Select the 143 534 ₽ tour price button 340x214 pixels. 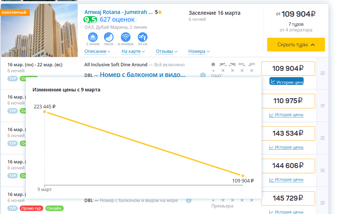click(x=288, y=133)
